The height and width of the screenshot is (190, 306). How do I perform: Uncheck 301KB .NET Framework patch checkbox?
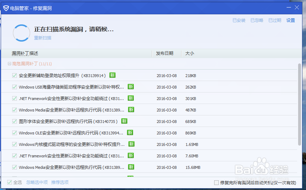point(14,99)
